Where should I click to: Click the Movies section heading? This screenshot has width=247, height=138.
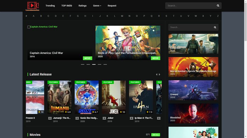[35, 135]
